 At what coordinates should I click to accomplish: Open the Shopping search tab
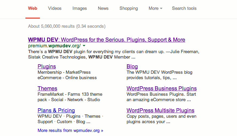(129, 8)
